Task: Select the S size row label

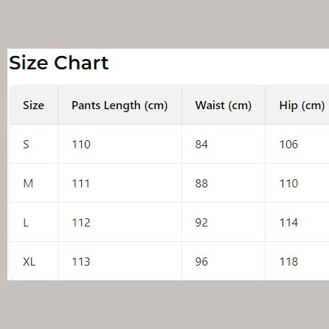Action: pos(26,145)
